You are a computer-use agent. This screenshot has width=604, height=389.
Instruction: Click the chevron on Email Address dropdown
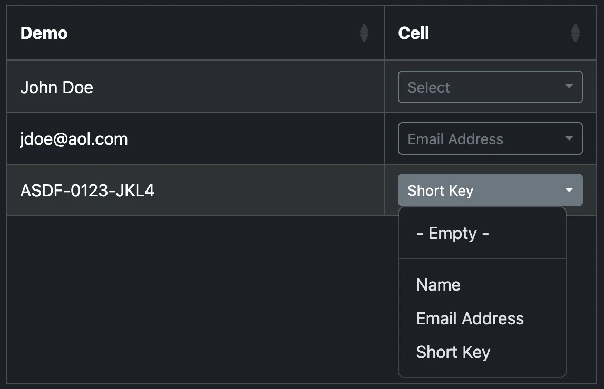(x=569, y=138)
